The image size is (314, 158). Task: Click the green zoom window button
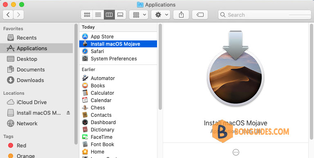coord(22,4)
